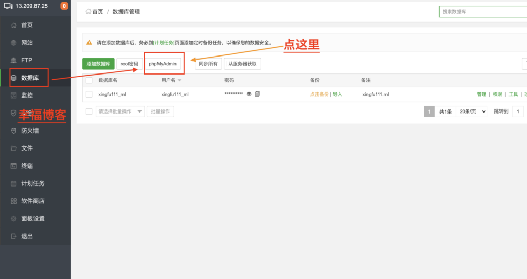The height and width of the screenshot is (279, 527).
Task: Click the 搜索数据库 search field
Action: 482,12
